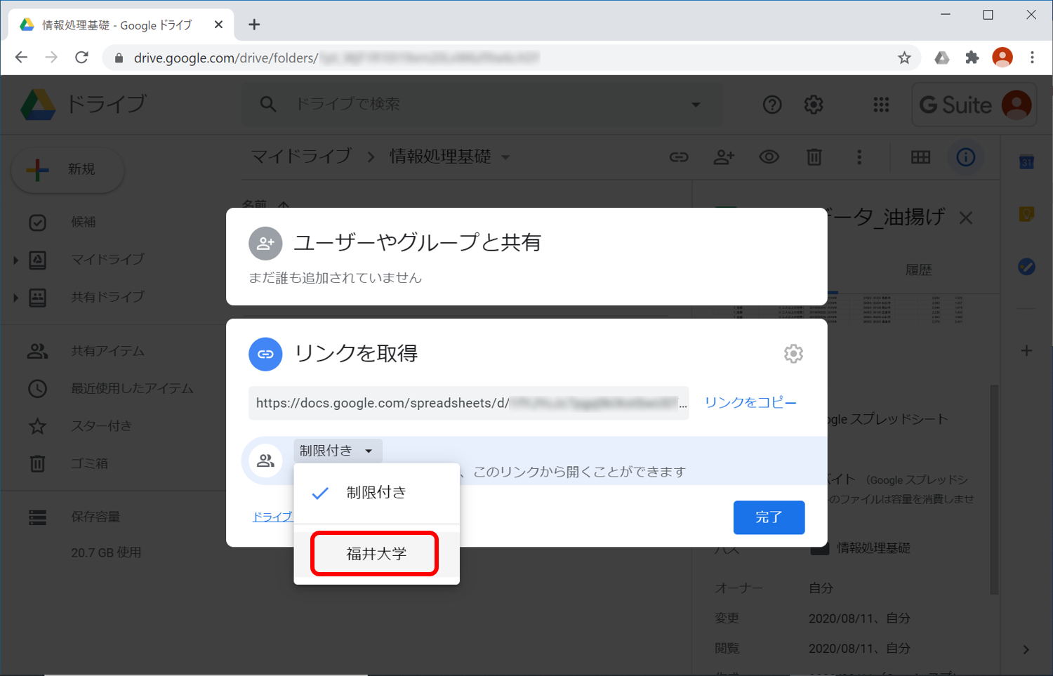This screenshot has height=676, width=1053.
Task: Expand the マイドライブ tree arrow
Action: [x=15, y=260]
